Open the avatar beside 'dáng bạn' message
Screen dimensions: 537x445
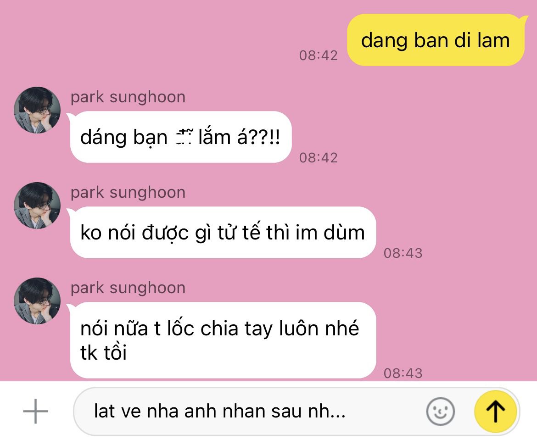click(x=37, y=110)
